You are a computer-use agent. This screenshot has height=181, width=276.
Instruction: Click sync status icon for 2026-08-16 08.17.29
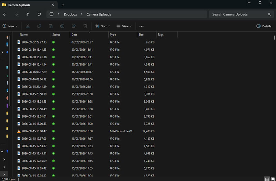click(53, 72)
